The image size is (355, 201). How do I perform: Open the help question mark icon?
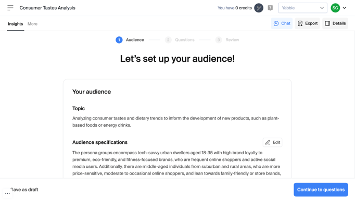[270, 8]
